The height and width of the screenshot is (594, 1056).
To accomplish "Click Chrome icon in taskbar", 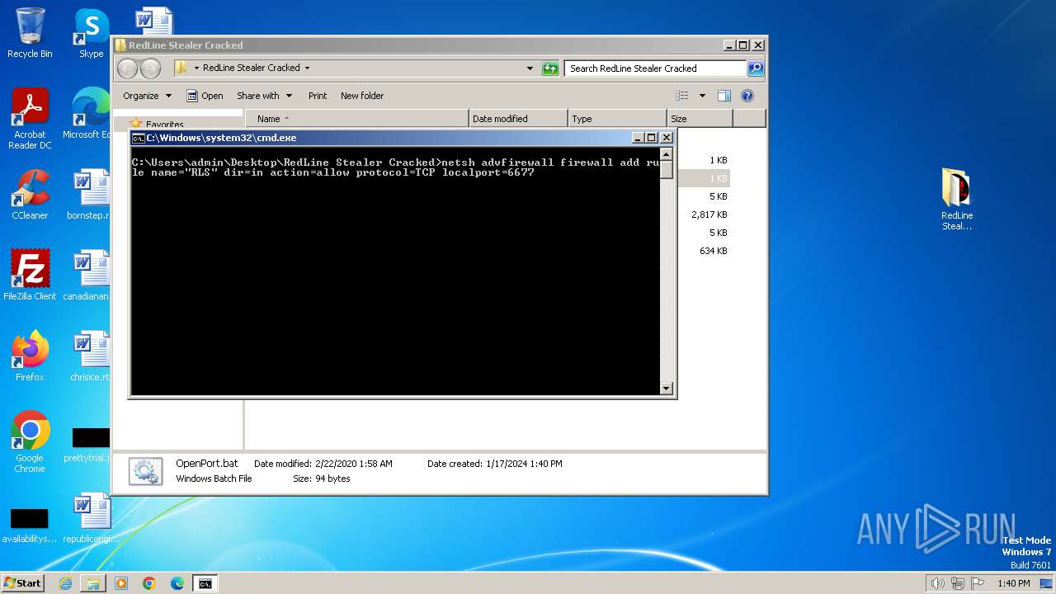I will (149, 583).
